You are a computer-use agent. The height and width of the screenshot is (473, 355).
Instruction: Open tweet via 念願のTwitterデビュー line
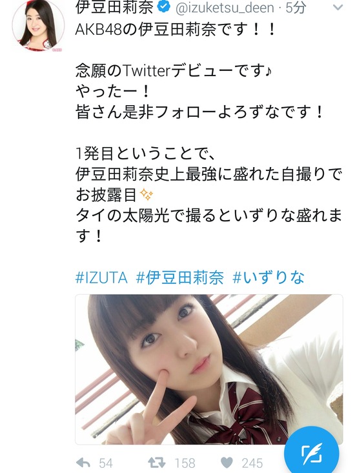click(174, 71)
